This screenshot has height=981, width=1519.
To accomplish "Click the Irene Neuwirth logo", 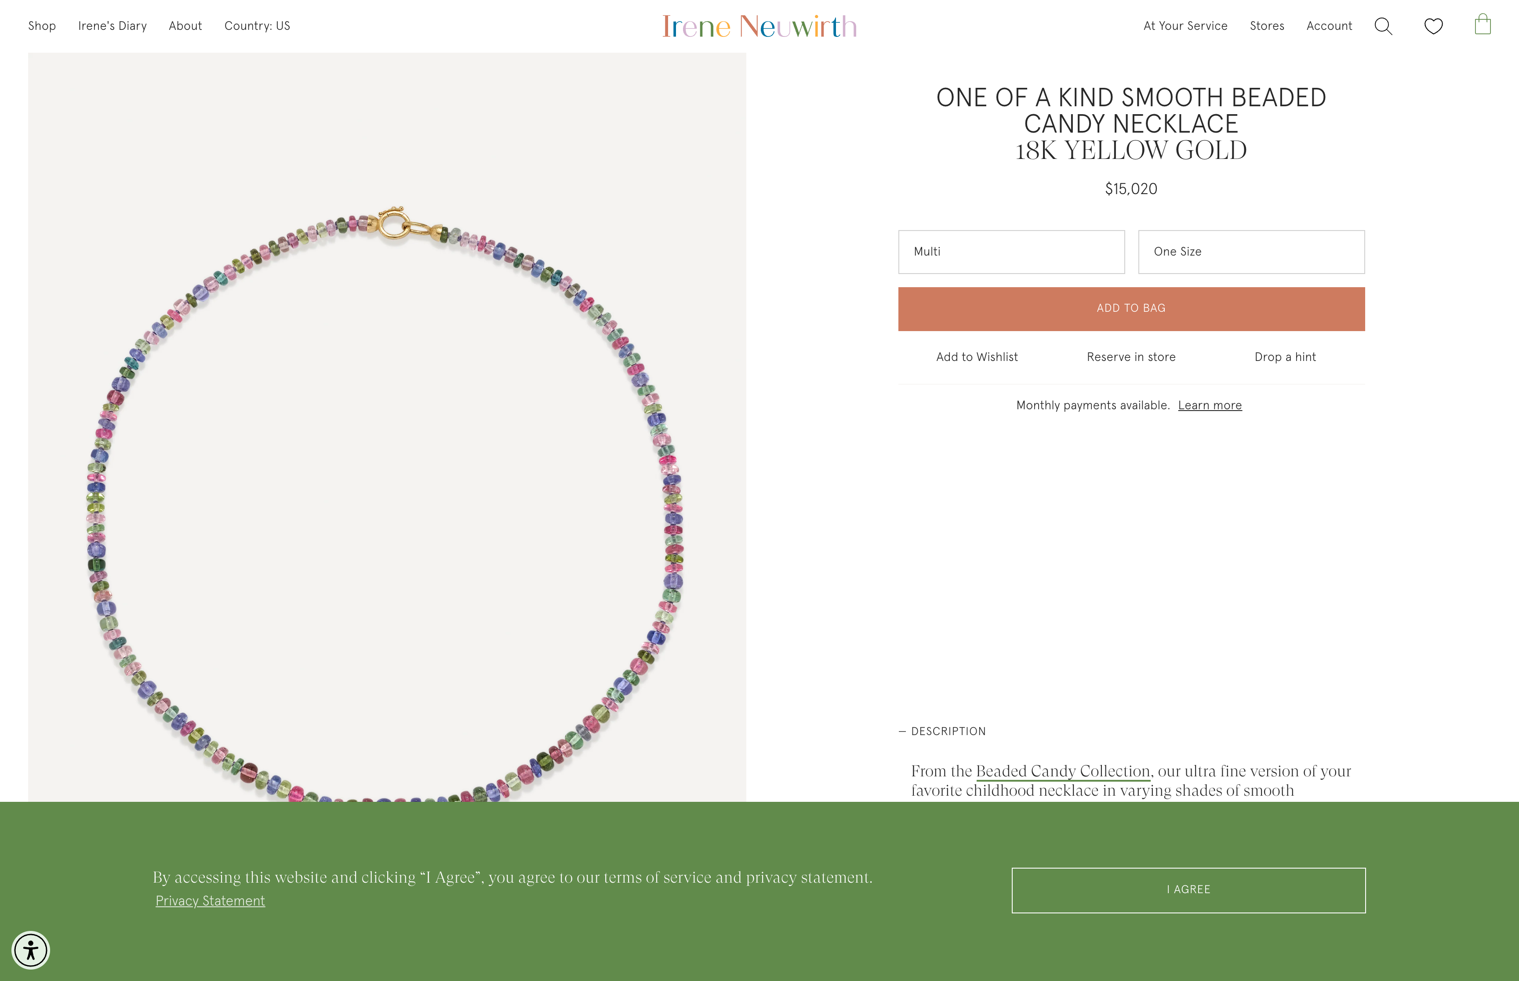I will [x=759, y=26].
